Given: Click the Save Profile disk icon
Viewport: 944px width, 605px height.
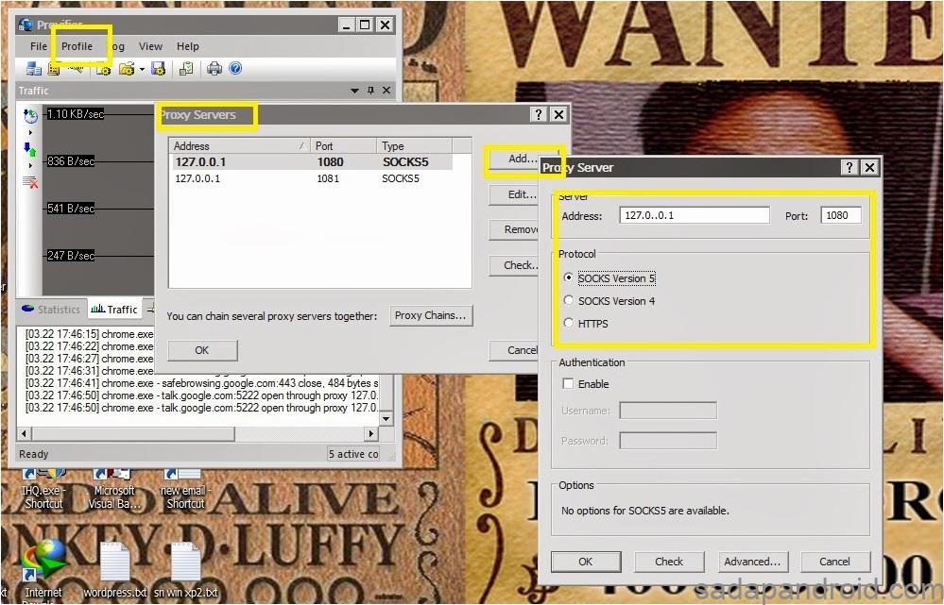Looking at the screenshot, I should point(158,69).
